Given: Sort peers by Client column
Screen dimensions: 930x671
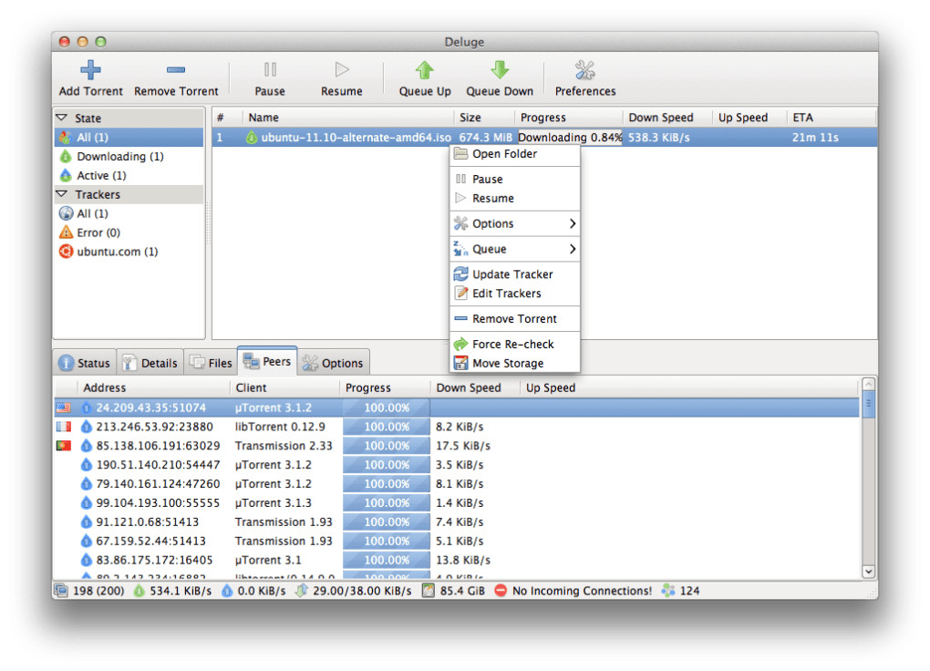Looking at the screenshot, I should [x=284, y=387].
